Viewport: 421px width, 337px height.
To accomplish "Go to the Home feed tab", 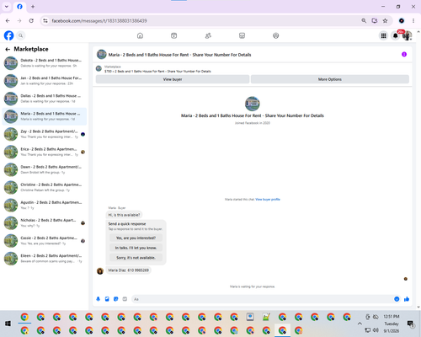I will (x=140, y=35).
